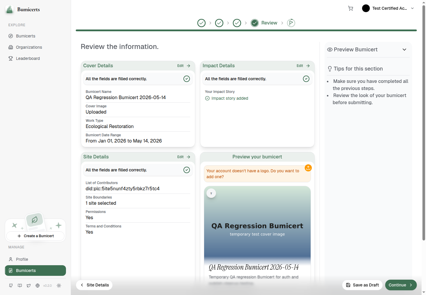426x295 pixels.
Task: Open the shopping cart icon
Action: click(x=351, y=8)
